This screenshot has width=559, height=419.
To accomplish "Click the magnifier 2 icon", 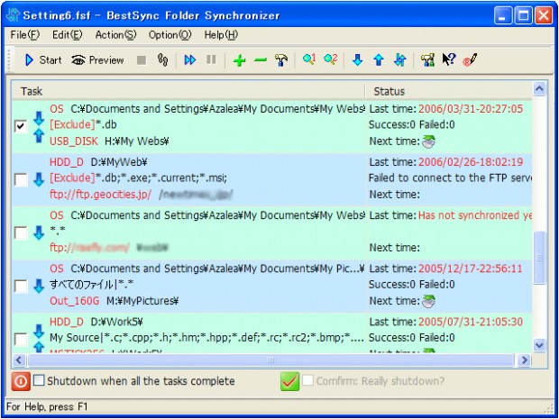I will click(331, 59).
